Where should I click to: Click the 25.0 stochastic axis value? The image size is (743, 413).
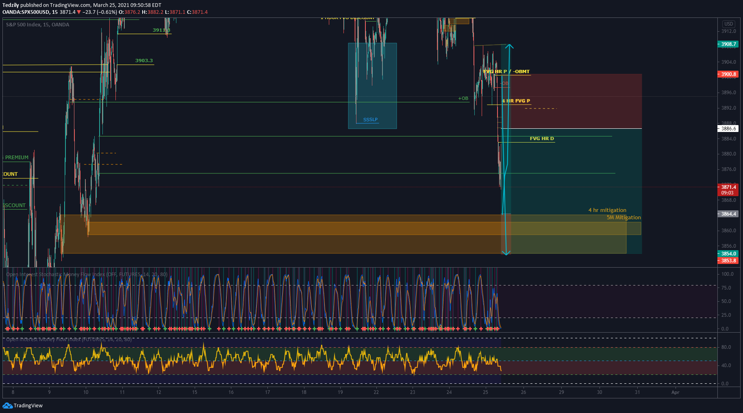click(726, 315)
